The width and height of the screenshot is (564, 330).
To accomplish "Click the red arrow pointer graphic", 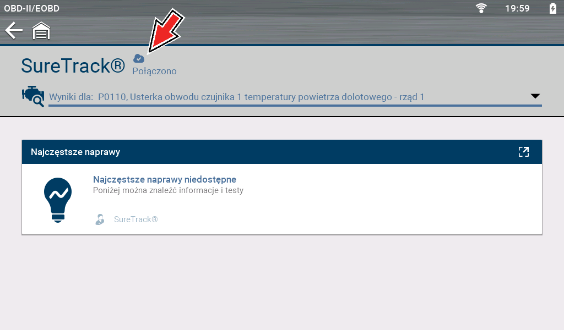I will 165,32.
